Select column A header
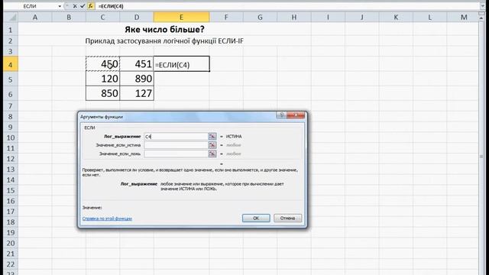Screen dimensions: 489x275 click(35, 17)
